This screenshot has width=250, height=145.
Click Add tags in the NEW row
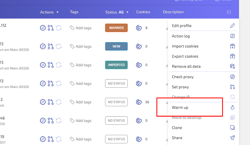pyautogui.click(x=83, y=46)
